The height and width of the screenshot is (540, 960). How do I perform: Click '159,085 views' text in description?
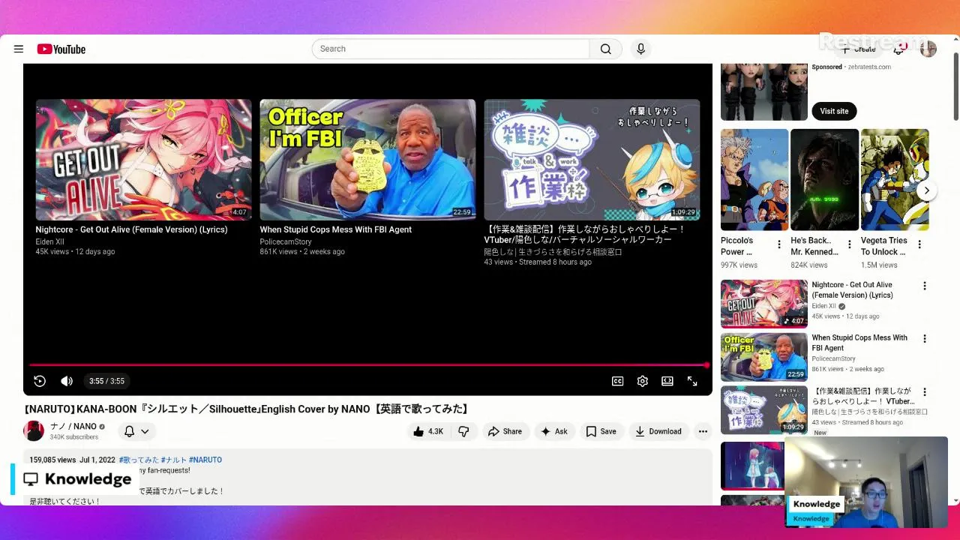[x=52, y=460]
